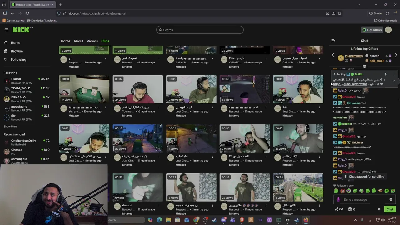Open channel points infinity icon
This screenshot has height=225, width=400.
(339, 209)
